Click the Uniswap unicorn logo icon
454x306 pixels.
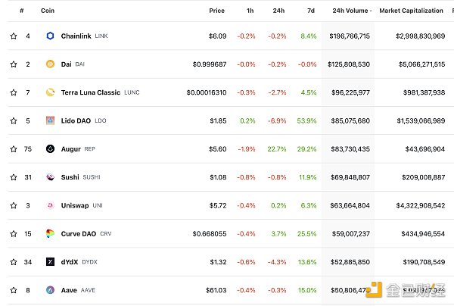51,205
